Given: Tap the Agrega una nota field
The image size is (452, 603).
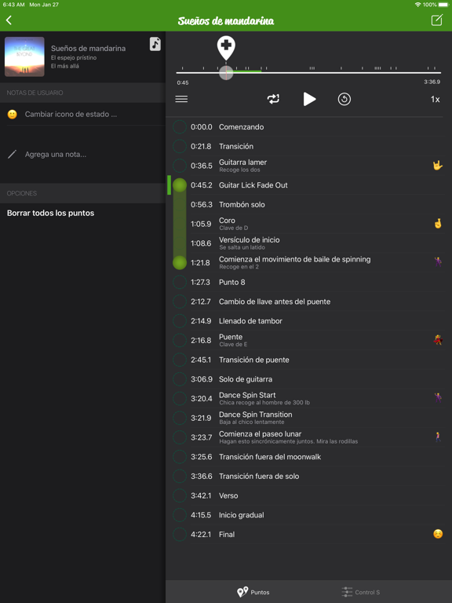Looking at the screenshot, I should (x=82, y=154).
